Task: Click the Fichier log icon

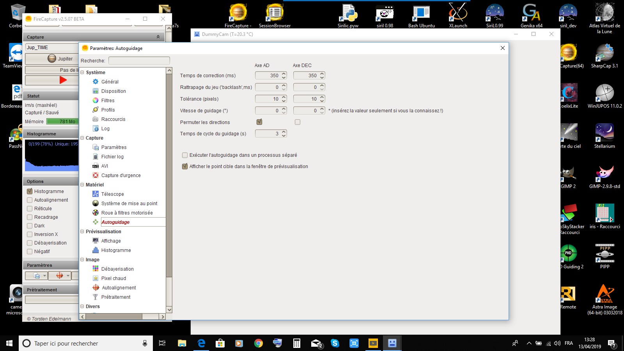Action: 96,156
